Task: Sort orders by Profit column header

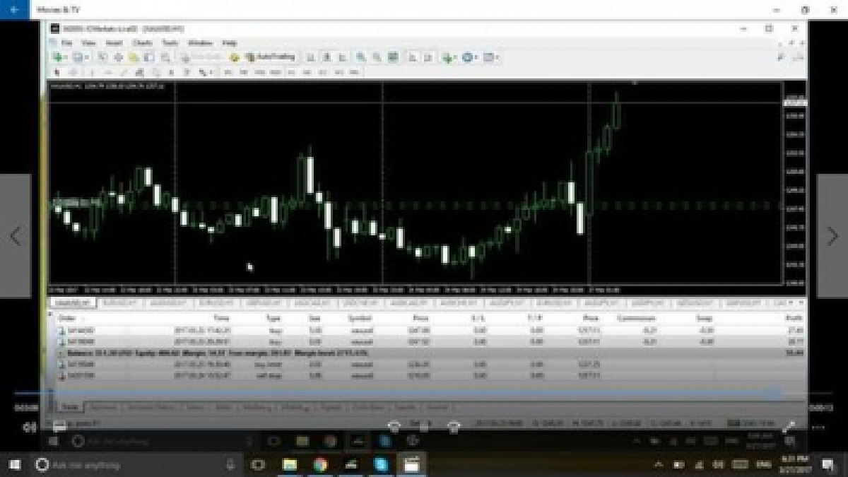Action: (x=793, y=318)
